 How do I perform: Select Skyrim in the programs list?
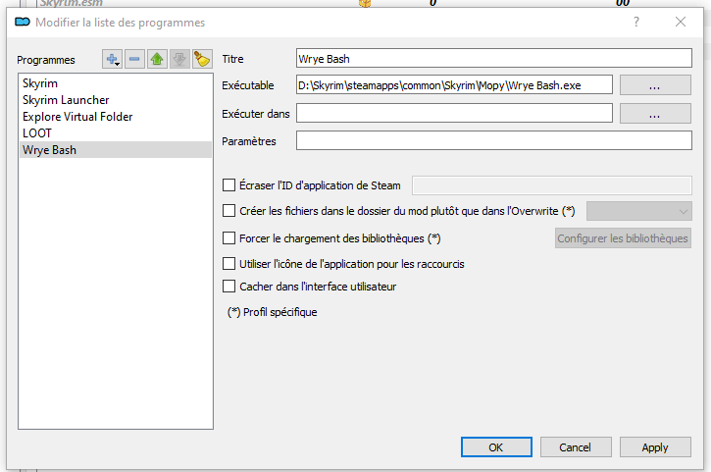point(115,83)
